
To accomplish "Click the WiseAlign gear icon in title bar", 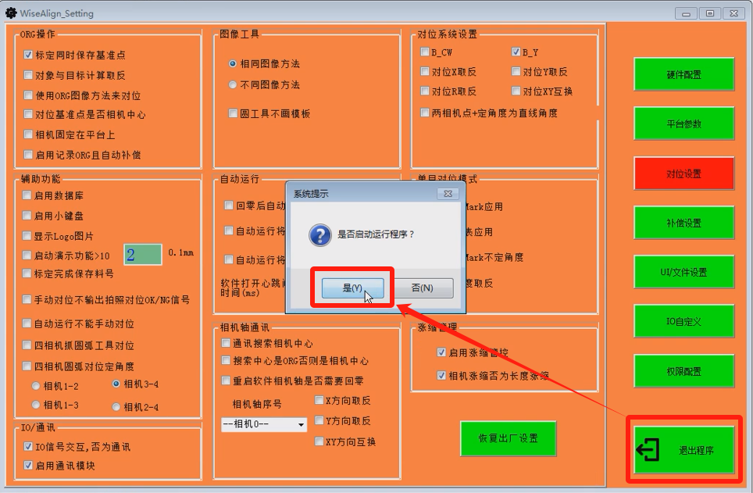I will point(11,13).
